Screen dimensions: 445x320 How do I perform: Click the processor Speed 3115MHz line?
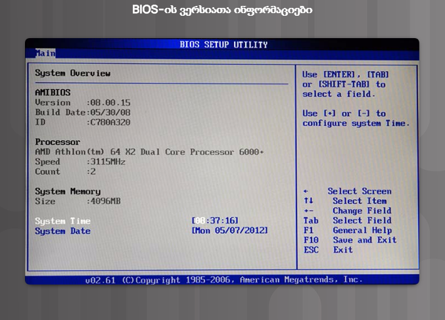pyautogui.click(x=80, y=162)
